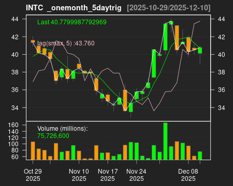Screen dimensions: 233x186
Task: Click the right price axis label "36"
Action: pos(221,90)
